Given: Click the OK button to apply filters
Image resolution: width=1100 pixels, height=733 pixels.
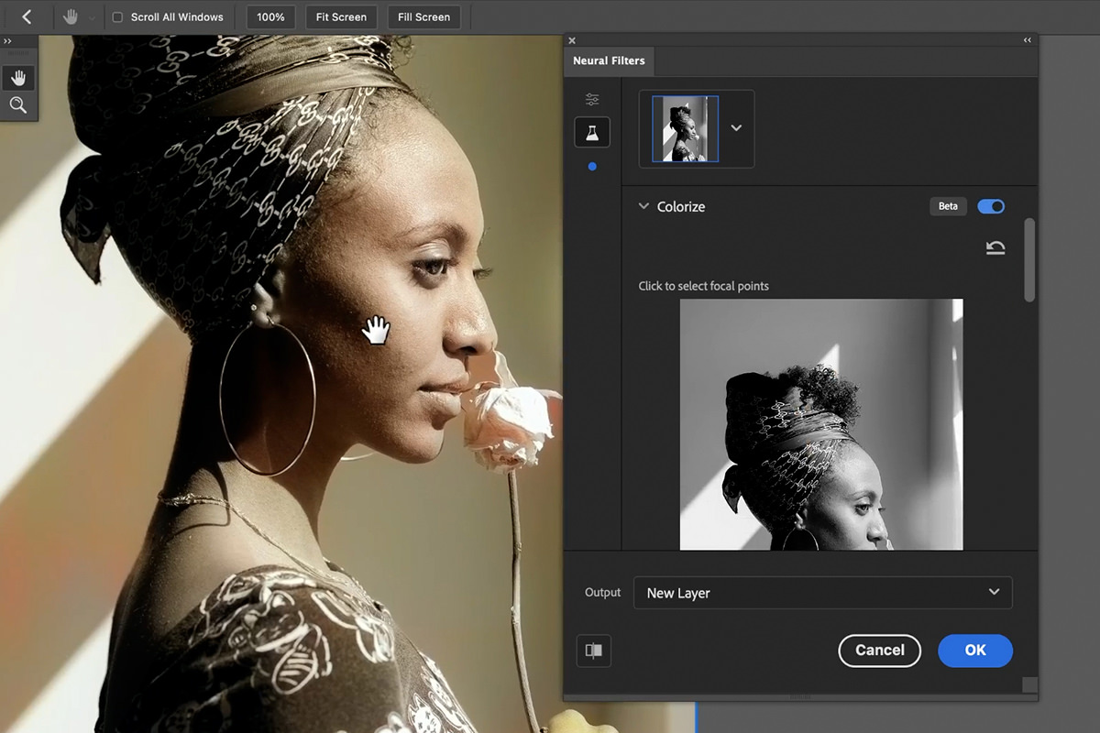Looking at the screenshot, I should click(x=974, y=651).
